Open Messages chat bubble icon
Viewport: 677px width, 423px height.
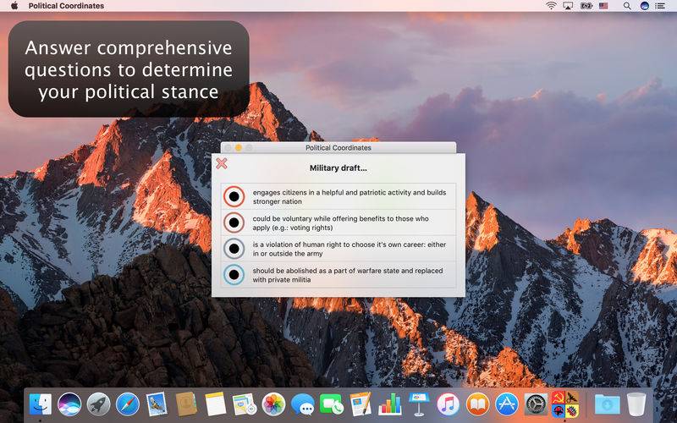pos(303,405)
